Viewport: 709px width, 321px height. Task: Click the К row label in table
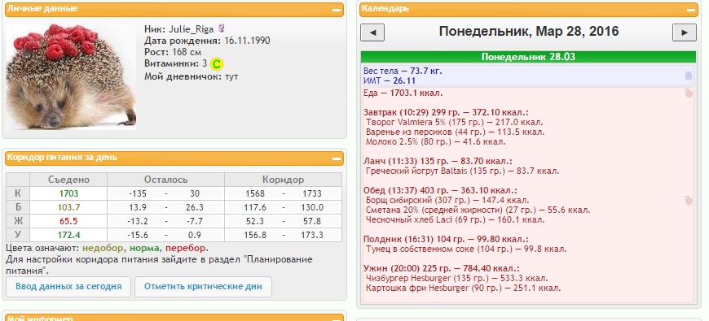coord(18,193)
